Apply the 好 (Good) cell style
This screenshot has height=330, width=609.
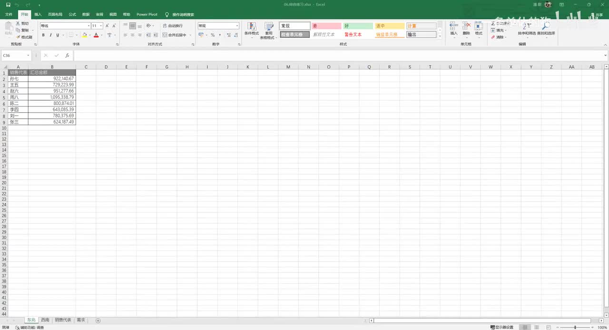point(358,26)
